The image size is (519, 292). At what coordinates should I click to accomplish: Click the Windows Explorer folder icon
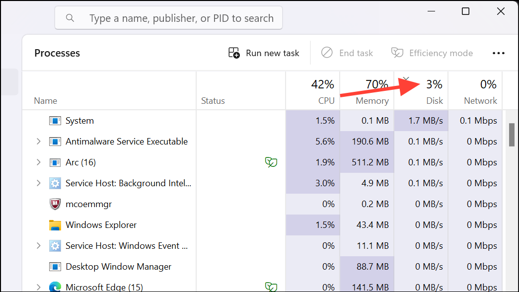point(55,224)
